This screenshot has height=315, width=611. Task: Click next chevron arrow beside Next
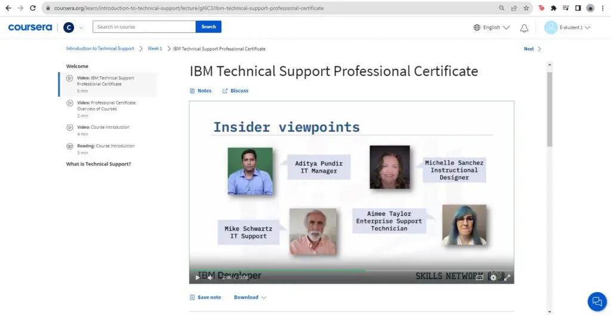pos(539,49)
